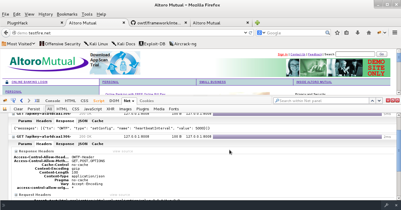Minimize the Firebug panel
This screenshot has height=210, width=401.
(388, 101)
